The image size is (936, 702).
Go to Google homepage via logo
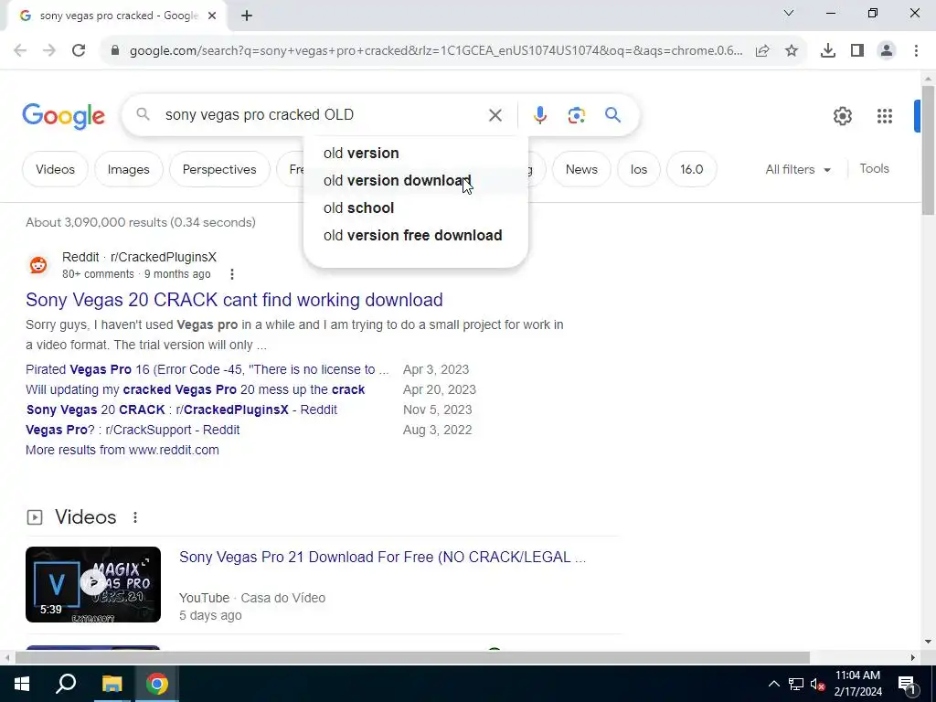pos(63,116)
